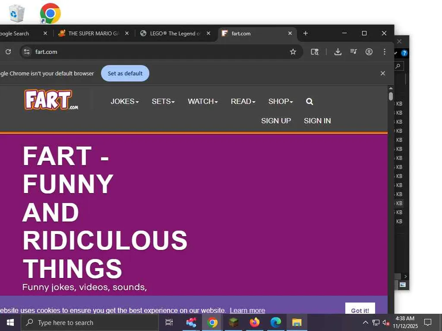Expand the JOKES dropdown menu
442x331 pixels.
[125, 101]
